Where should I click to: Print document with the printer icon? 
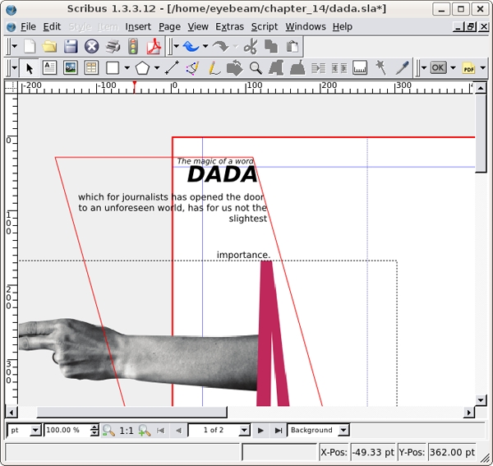coord(113,47)
